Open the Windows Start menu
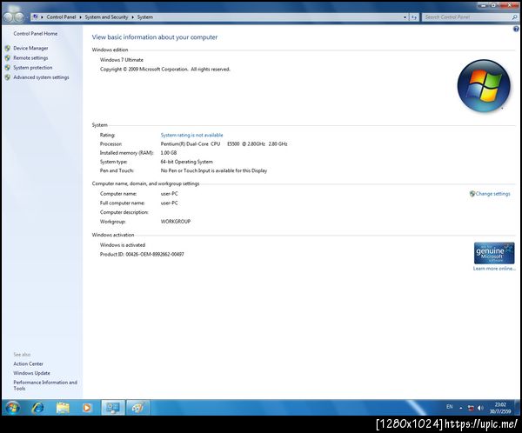522x433 pixels. [x=12, y=408]
